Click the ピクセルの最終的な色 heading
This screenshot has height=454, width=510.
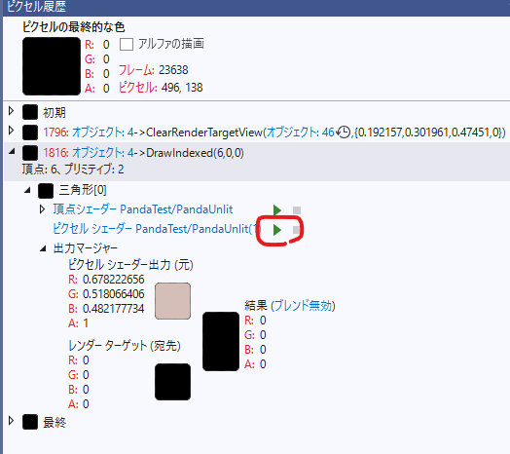[74, 27]
